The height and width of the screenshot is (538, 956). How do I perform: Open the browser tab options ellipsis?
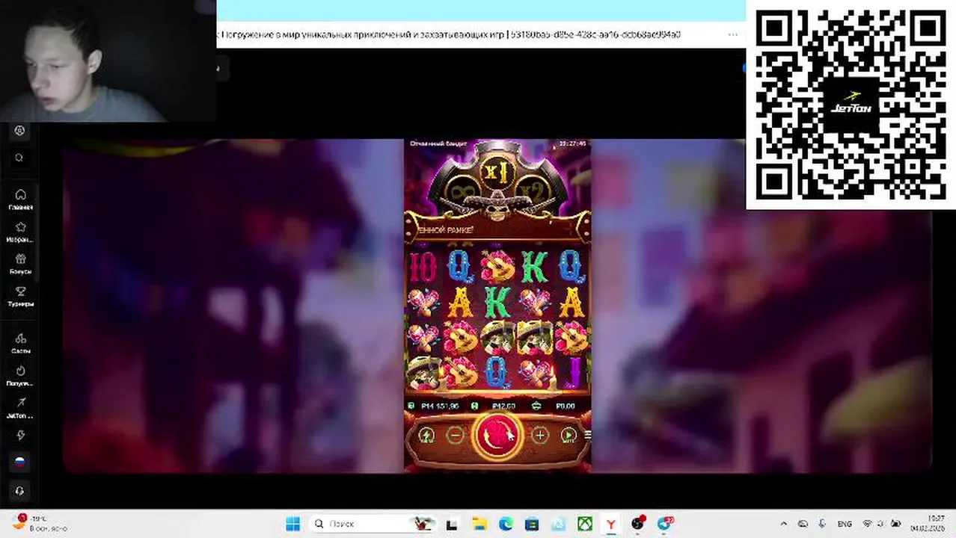(x=733, y=34)
